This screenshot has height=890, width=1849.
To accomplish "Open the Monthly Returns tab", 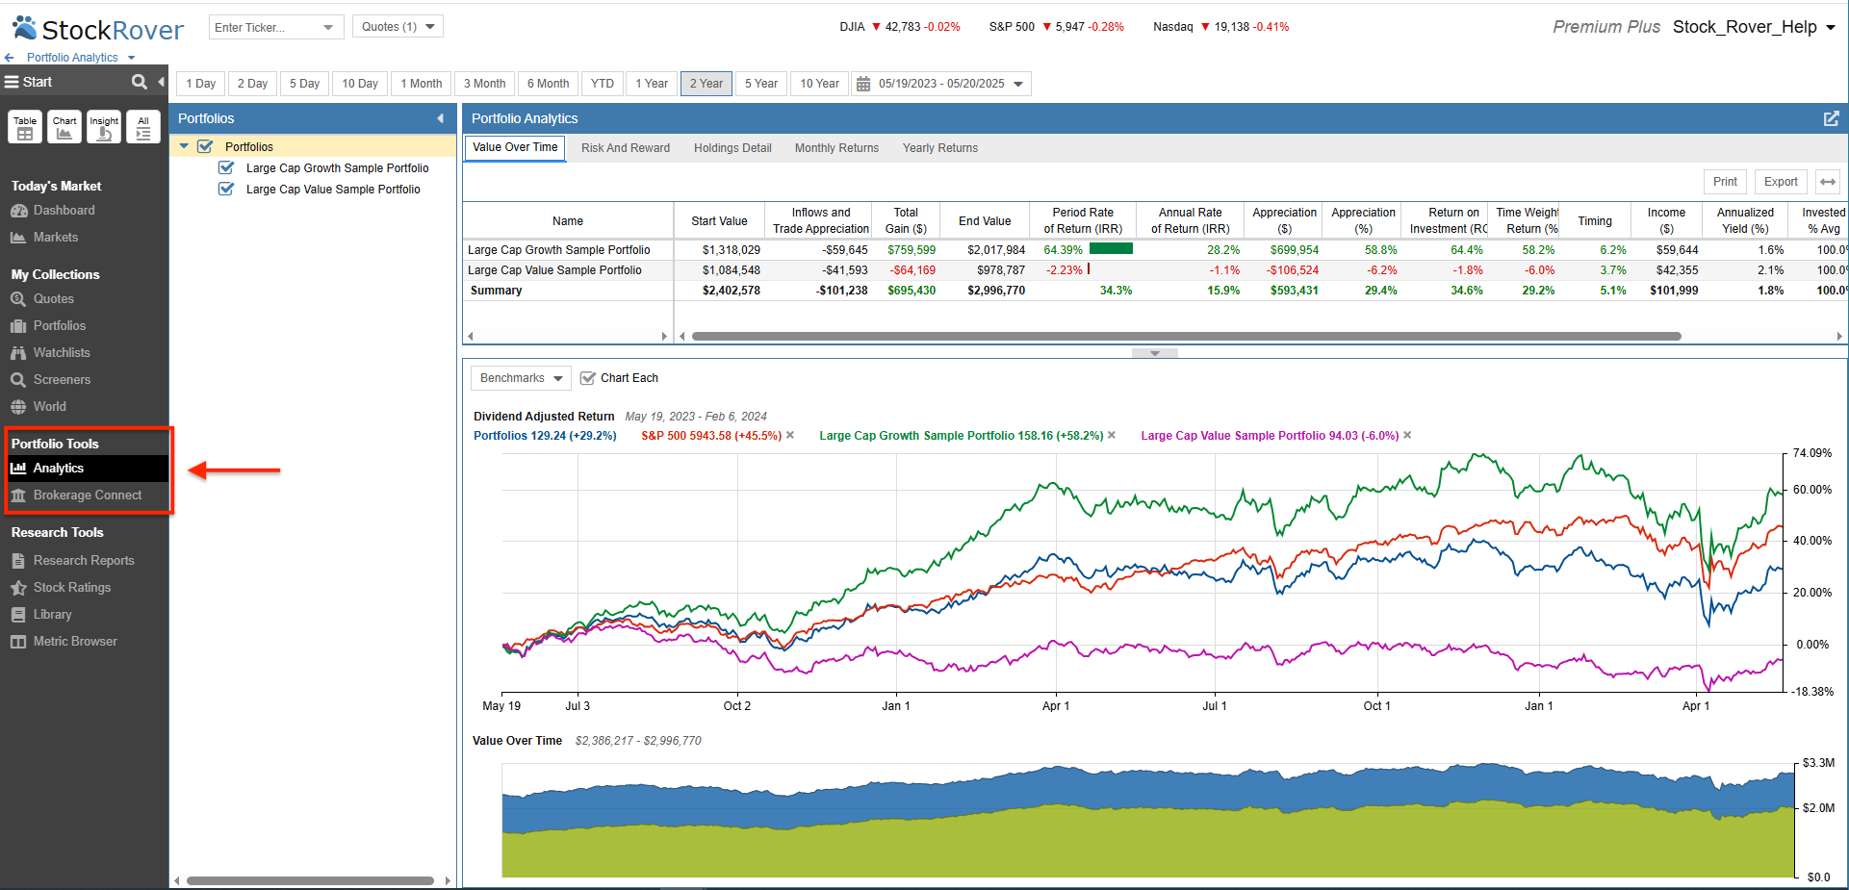I will tap(836, 147).
